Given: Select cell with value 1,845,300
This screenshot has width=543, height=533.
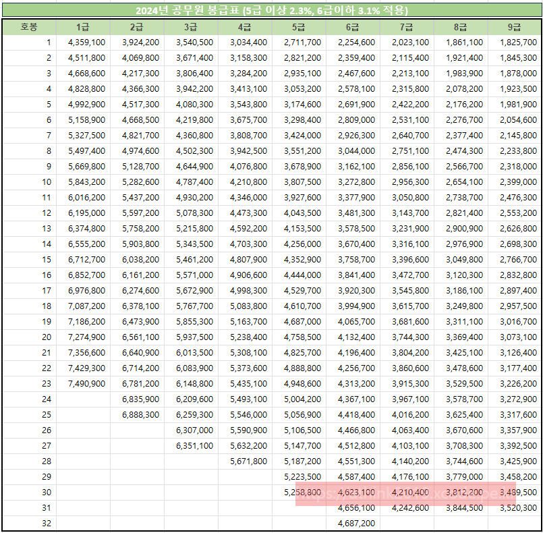Looking at the screenshot, I should [x=514, y=58].
